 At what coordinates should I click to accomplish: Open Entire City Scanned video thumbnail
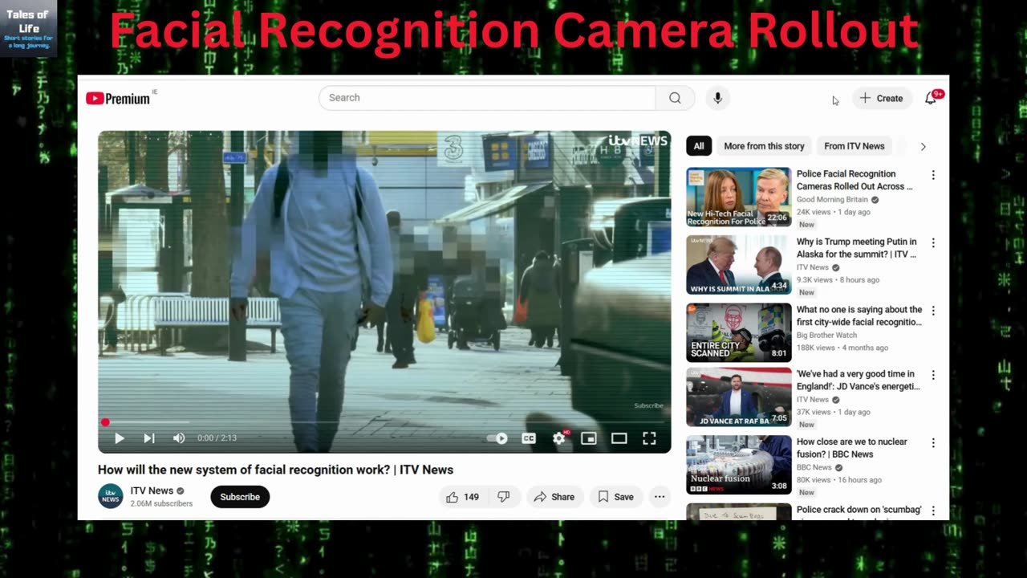click(x=739, y=332)
